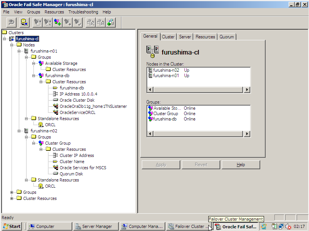Open the File menu
Viewport: 309px width, 231px height.
tap(6, 12)
